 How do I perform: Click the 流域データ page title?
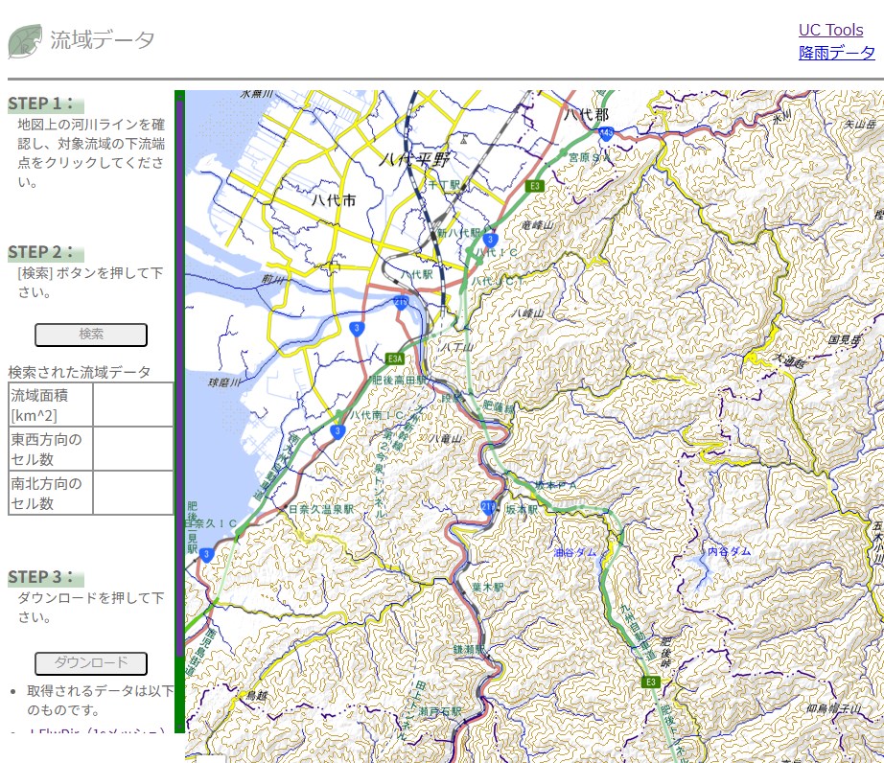coord(102,40)
